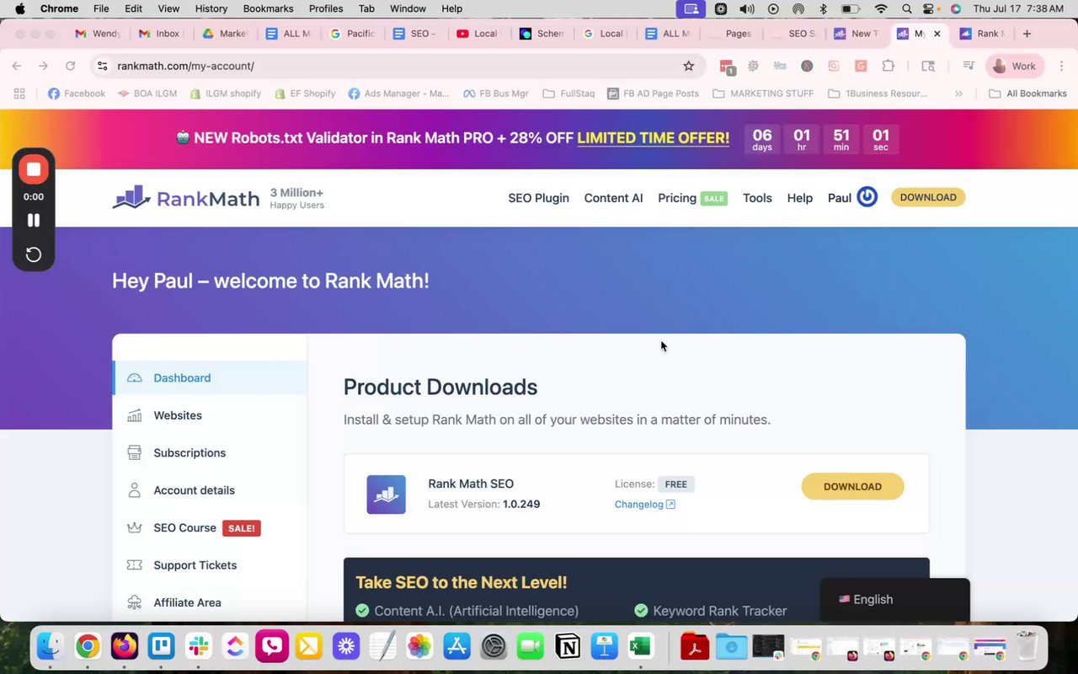Viewport: 1078px width, 674px height.
Task: Click the Wi-Fi status icon
Action: (881, 8)
